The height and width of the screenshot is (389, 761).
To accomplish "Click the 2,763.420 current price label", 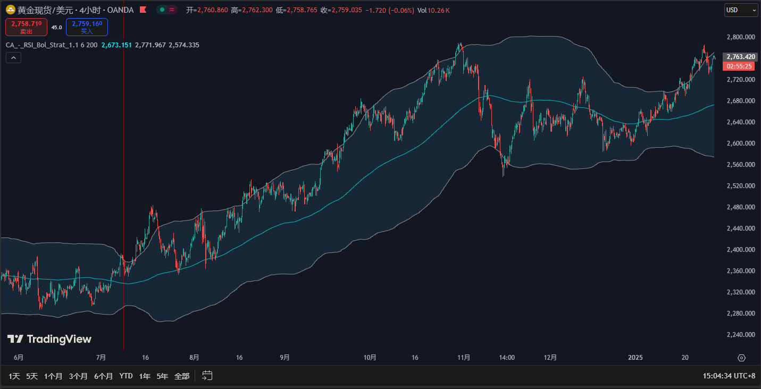I will (x=741, y=57).
